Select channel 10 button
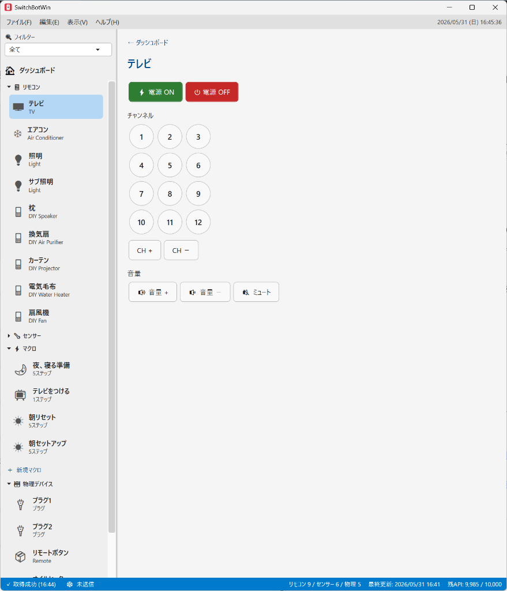This screenshot has width=507, height=591. coord(141,222)
